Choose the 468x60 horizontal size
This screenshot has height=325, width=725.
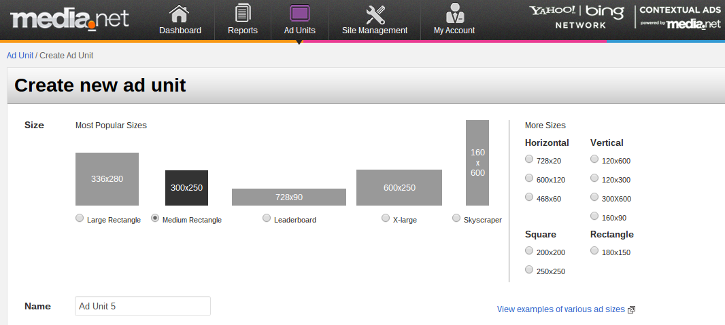[x=529, y=197]
